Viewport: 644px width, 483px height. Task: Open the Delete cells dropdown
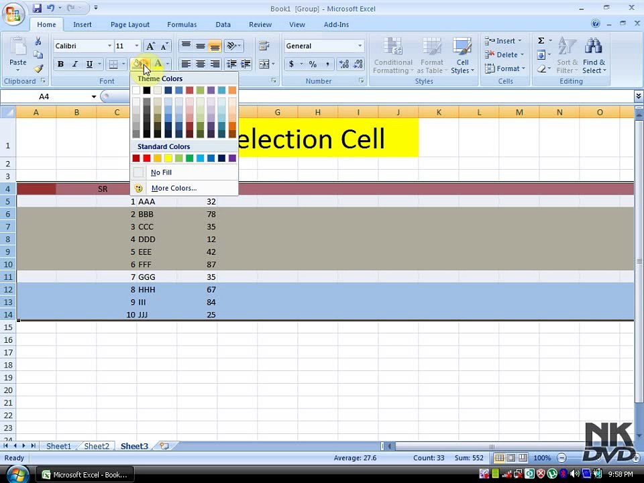(x=504, y=54)
